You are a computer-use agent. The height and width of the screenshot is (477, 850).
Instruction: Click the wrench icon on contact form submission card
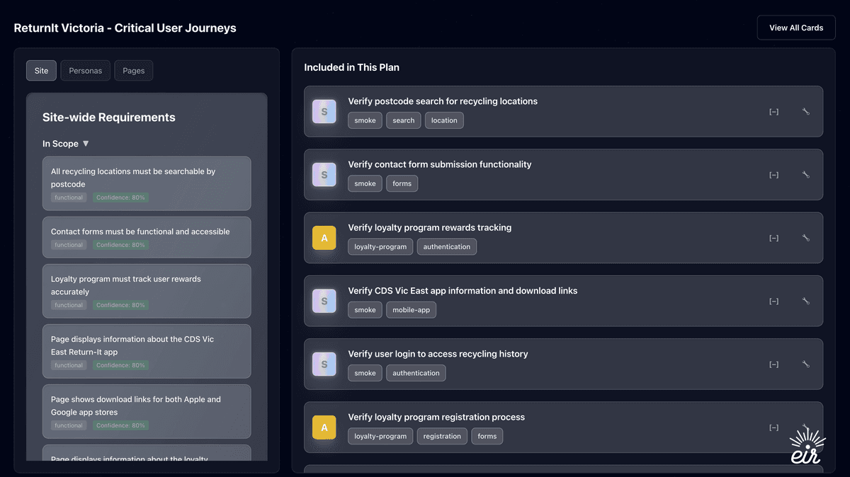[x=805, y=174]
